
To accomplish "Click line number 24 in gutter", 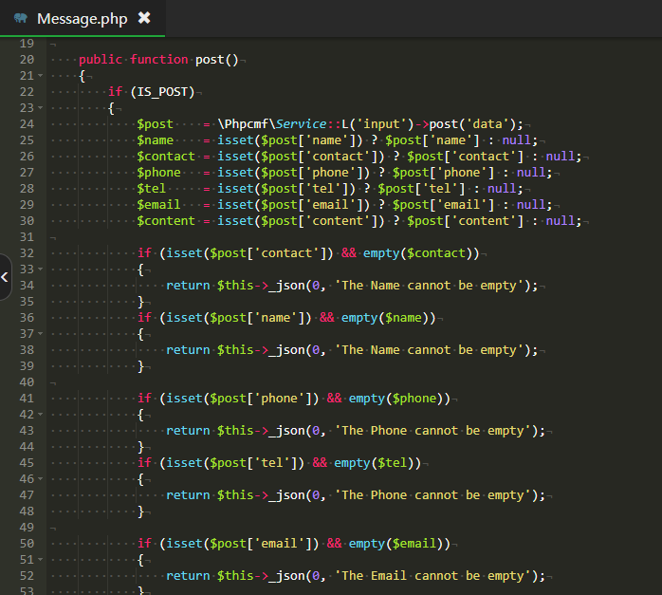I will click(x=27, y=124).
